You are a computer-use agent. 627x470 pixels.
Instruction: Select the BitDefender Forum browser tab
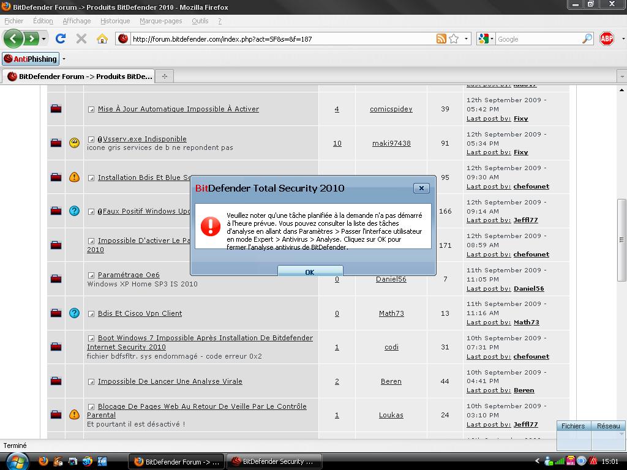point(79,76)
